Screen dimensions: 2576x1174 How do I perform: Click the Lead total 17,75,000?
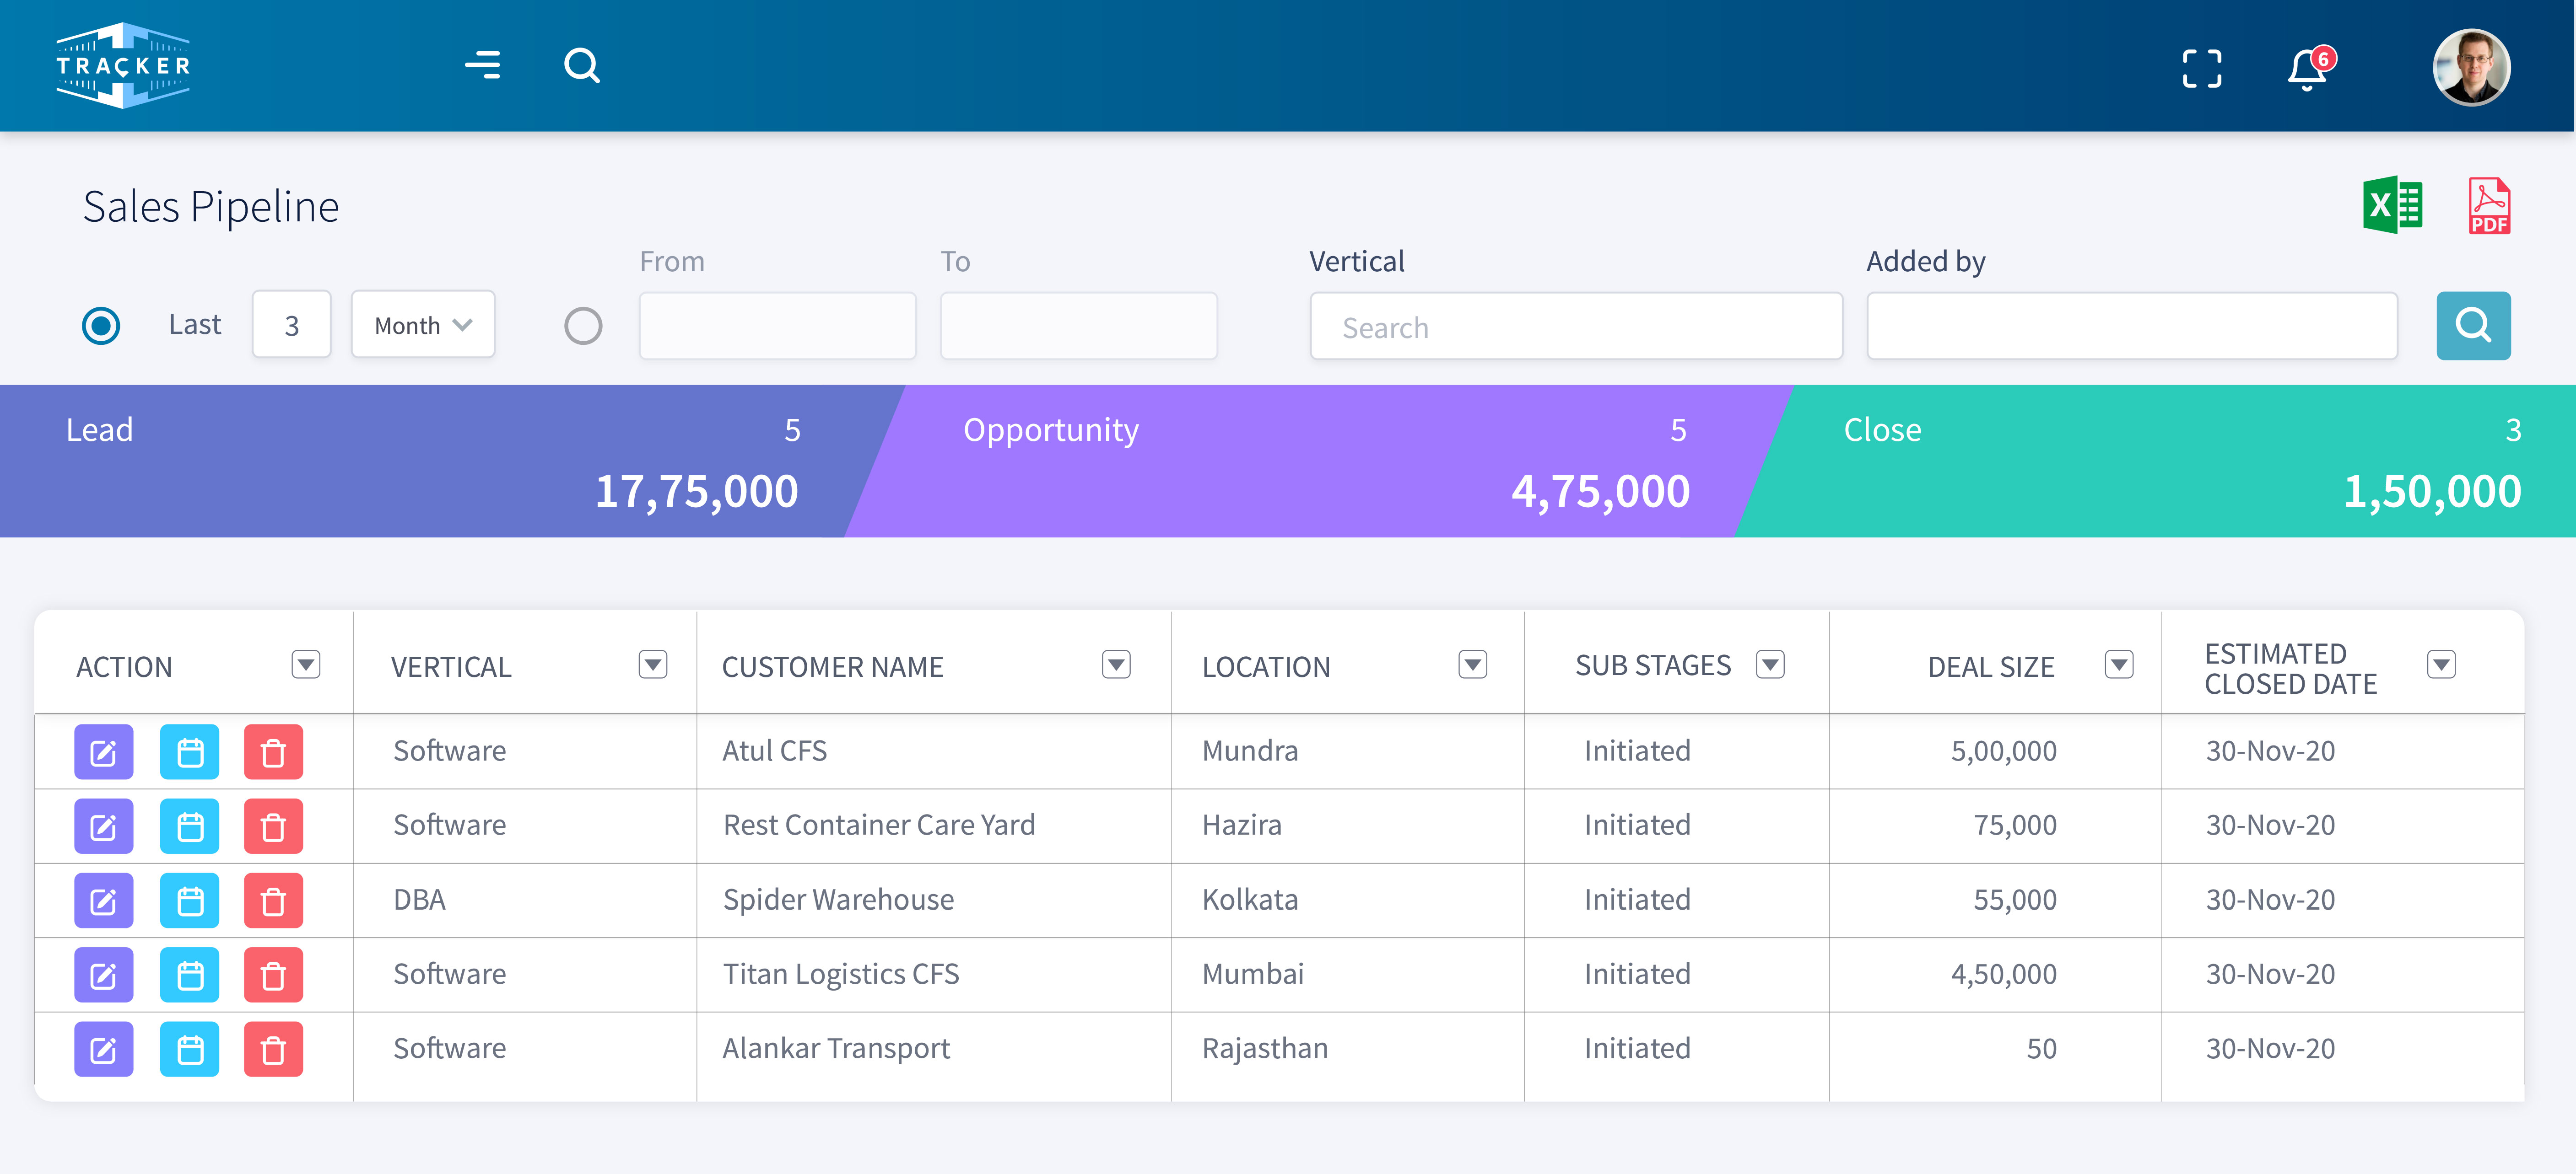(697, 492)
